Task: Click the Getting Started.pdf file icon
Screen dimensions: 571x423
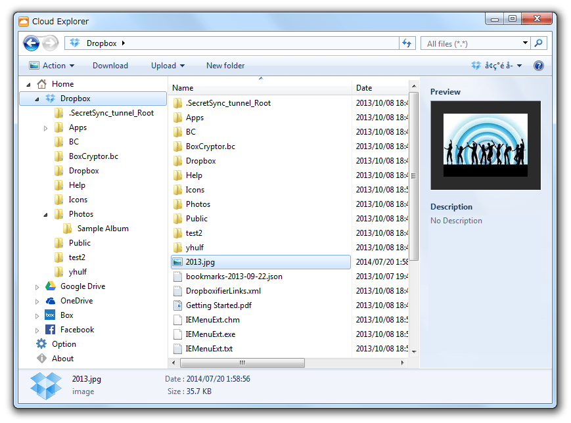Action: [x=177, y=305]
